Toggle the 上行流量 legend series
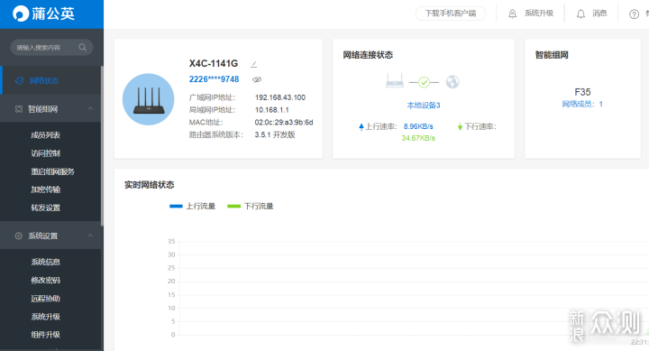The image size is (649, 351). point(193,206)
